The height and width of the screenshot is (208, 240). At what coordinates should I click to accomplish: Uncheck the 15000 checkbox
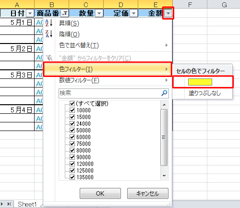(72, 117)
